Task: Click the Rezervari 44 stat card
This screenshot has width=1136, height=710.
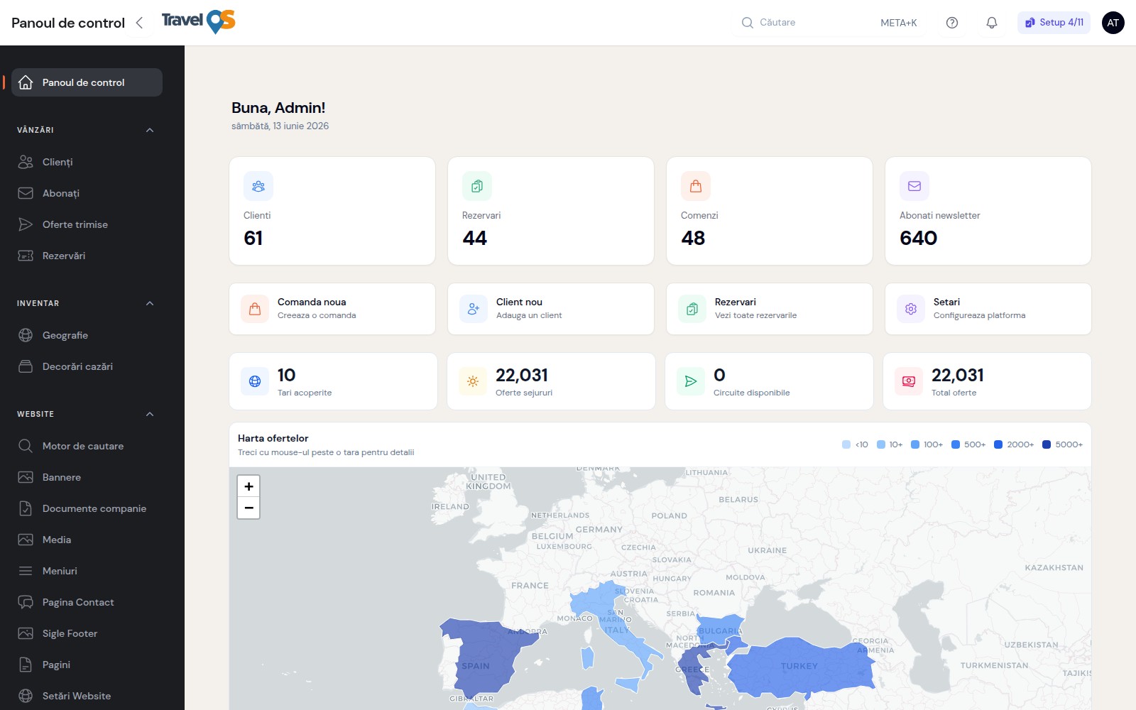Action: (551, 211)
